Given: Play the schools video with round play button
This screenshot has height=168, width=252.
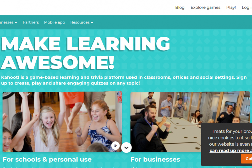Looking at the screenshot, I should [x=115, y=146].
